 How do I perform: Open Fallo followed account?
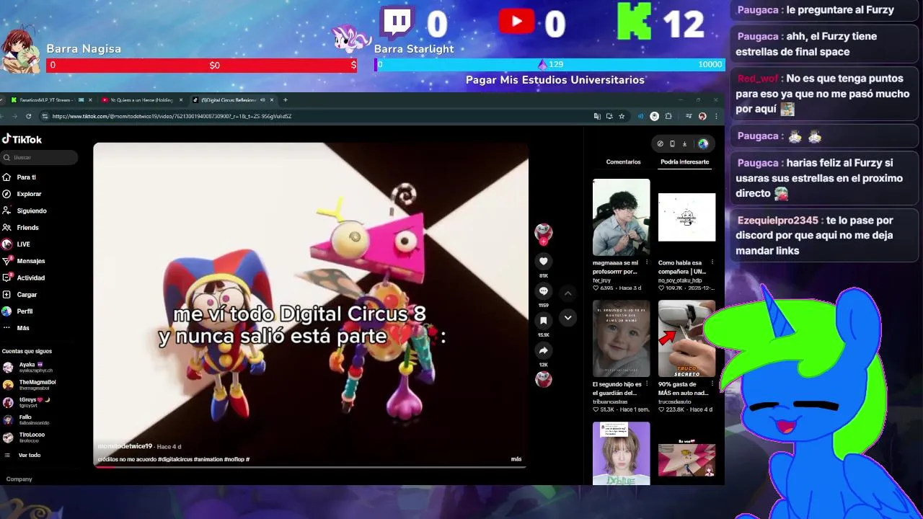pos(26,420)
